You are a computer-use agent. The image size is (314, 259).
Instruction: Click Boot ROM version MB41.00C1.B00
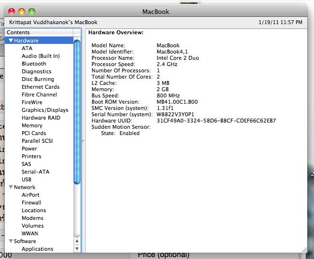[x=177, y=102]
